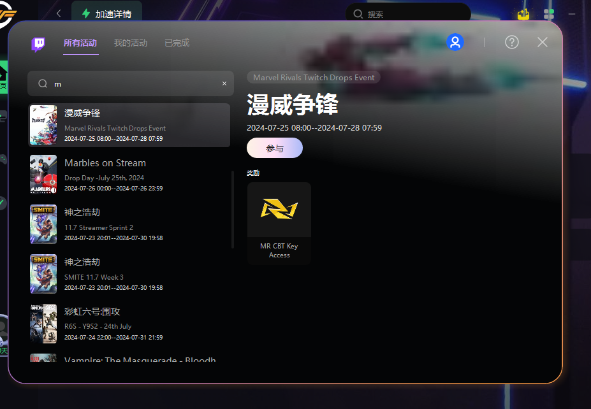Click the activity list scrollbar
The height and width of the screenshot is (409, 591).
point(233,210)
